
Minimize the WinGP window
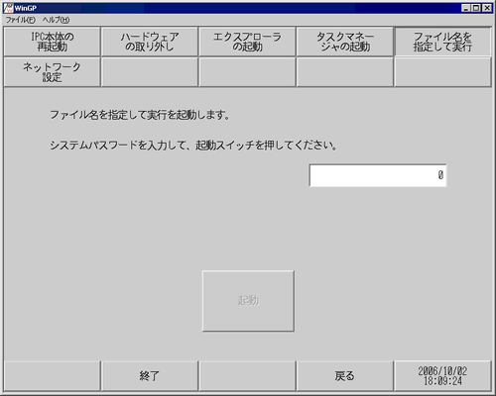point(466,8)
